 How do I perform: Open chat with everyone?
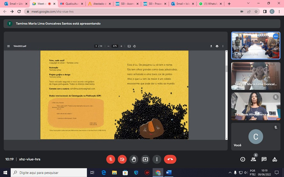264,159
